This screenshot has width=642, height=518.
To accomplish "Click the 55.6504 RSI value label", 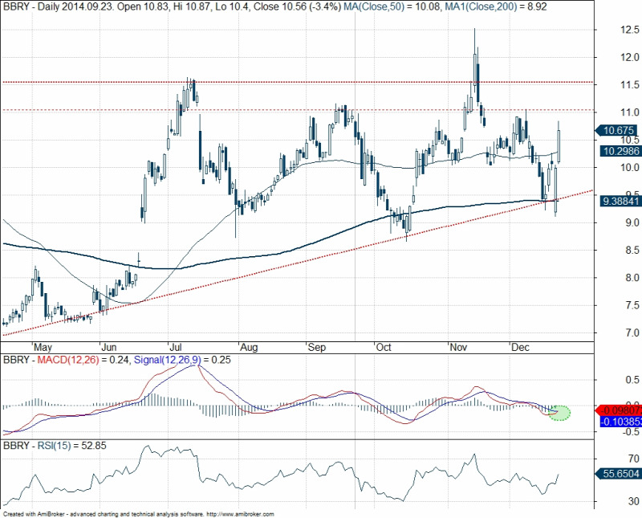I will [x=619, y=474].
